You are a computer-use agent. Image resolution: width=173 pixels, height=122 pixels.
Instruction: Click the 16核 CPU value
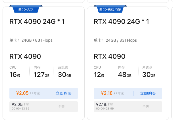click(15, 75)
